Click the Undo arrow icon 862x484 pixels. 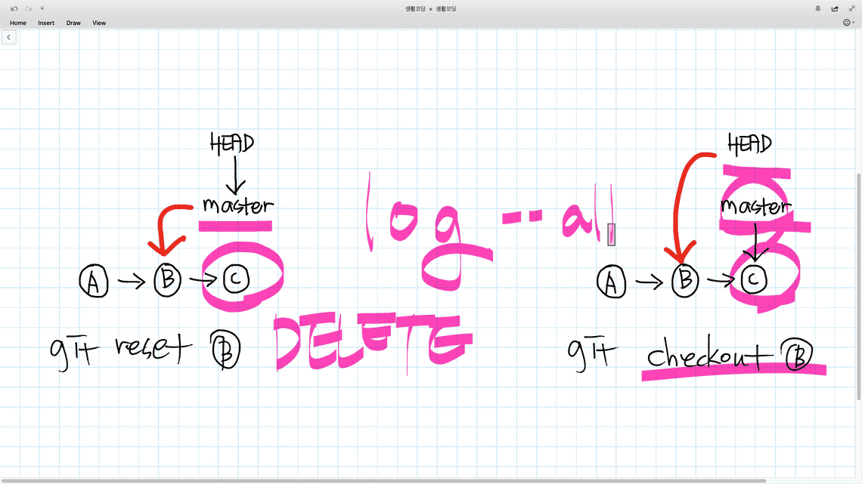[14, 8]
